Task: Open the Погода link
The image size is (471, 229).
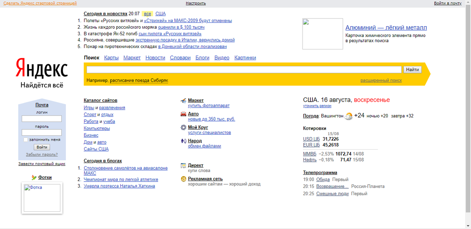Action: pos(311,116)
